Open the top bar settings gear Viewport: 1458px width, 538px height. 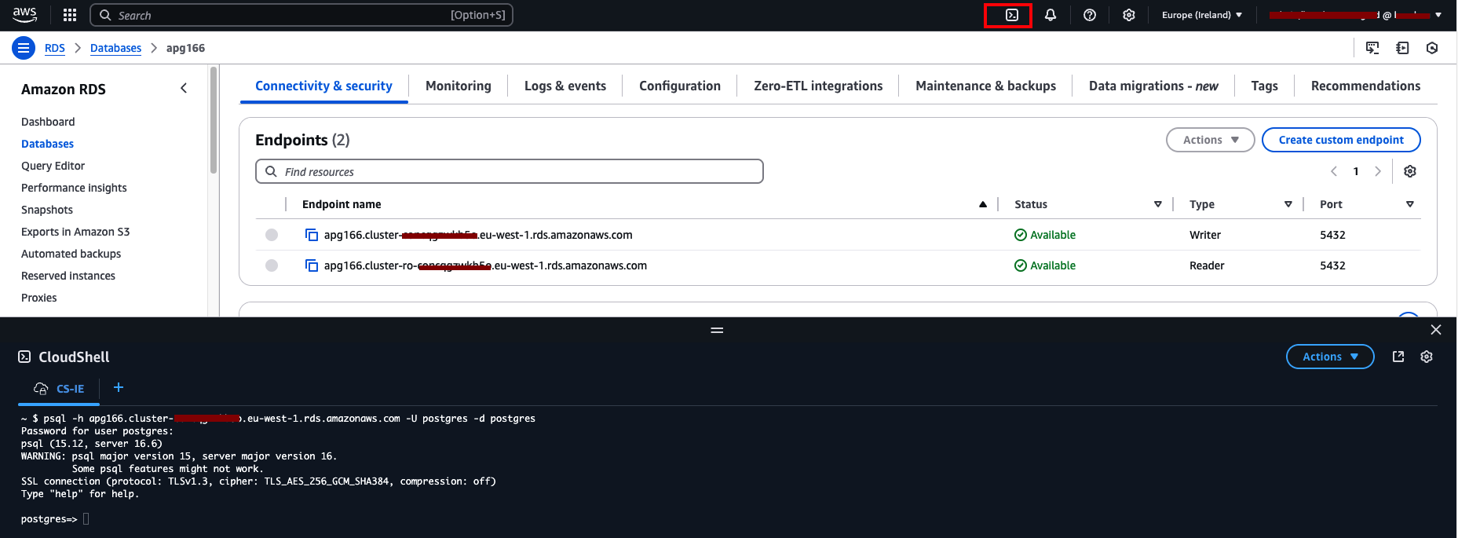tap(1129, 15)
